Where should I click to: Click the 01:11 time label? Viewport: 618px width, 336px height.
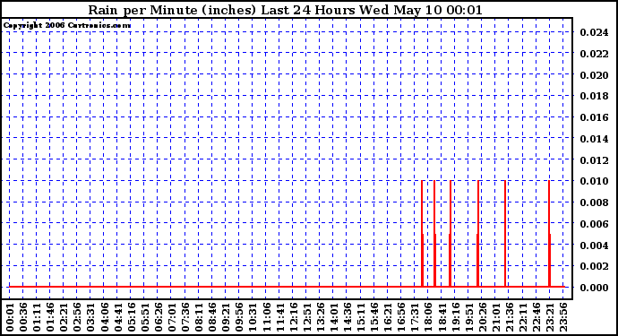point(37,317)
